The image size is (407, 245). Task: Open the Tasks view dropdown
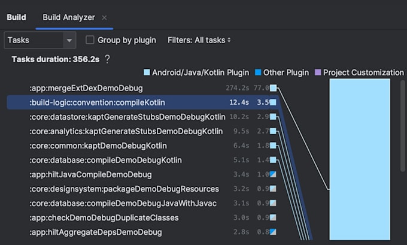pos(40,40)
